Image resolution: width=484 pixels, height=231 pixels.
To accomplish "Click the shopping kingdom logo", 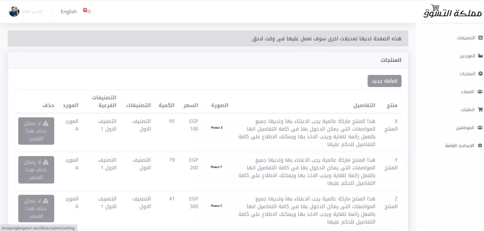I will (x=452, y=12).
